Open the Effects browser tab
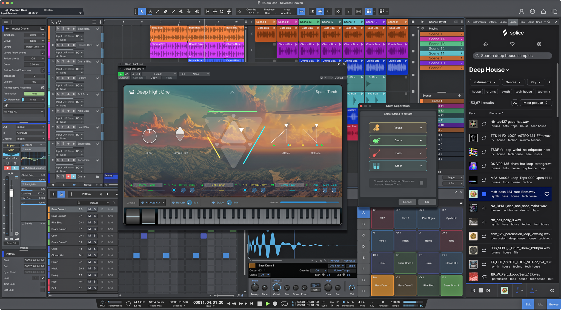The width and height of the screenshot is (561, 310). pyautogui.click(x=493, y=22)
